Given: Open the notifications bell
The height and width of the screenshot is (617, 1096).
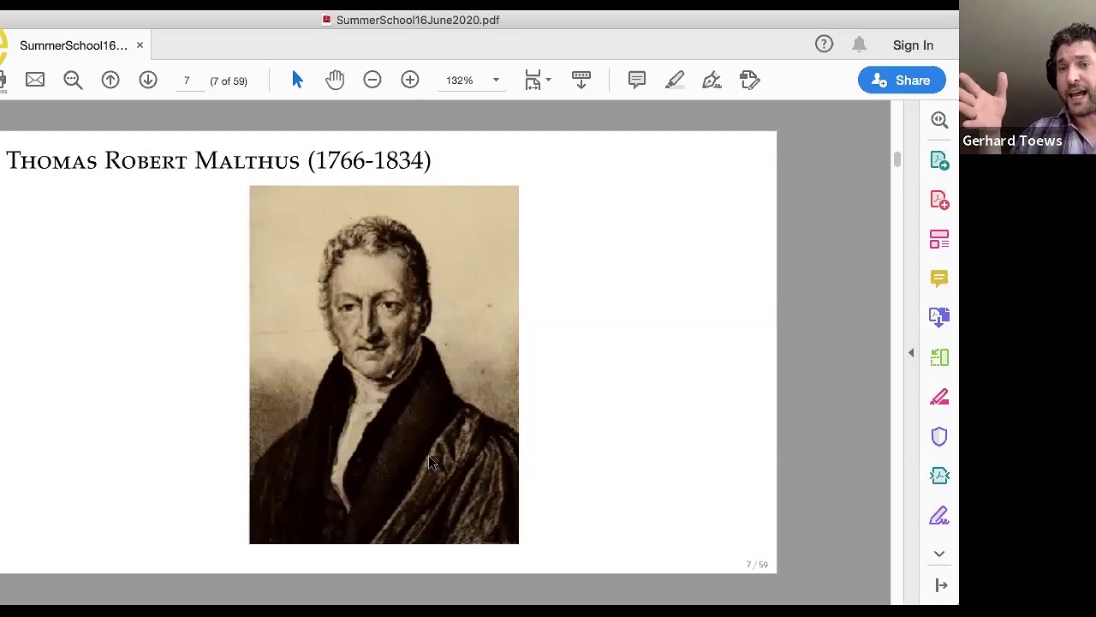Looking at the screenshot, I should click(860, 45).
